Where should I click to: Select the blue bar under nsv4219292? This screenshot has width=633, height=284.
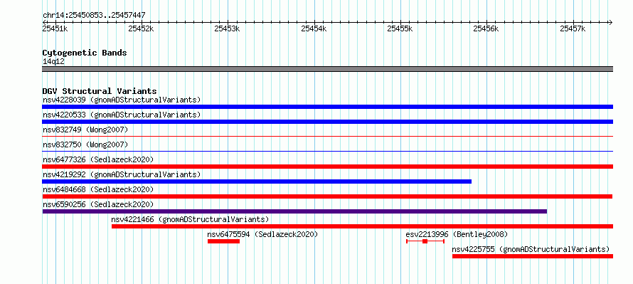(x=257, y=182)
